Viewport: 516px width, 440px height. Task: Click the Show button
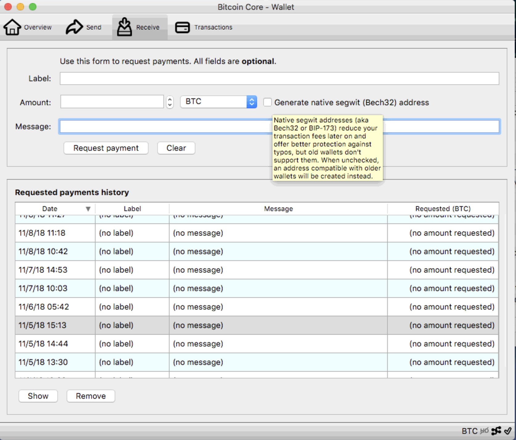(38, 396)
